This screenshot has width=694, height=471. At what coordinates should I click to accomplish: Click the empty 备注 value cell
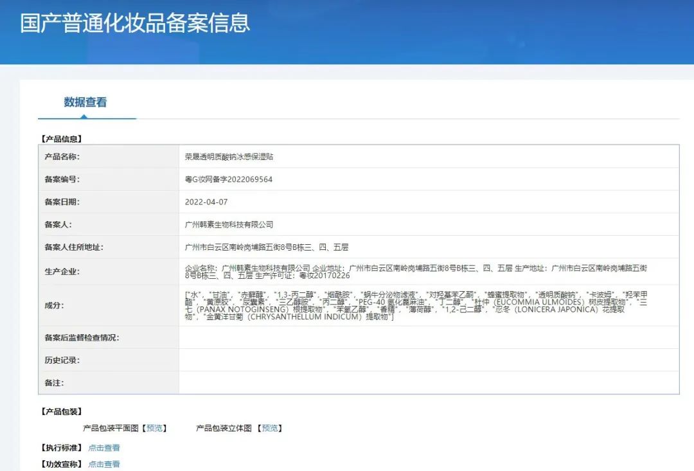pyautogui.click(x=429, y=382)
